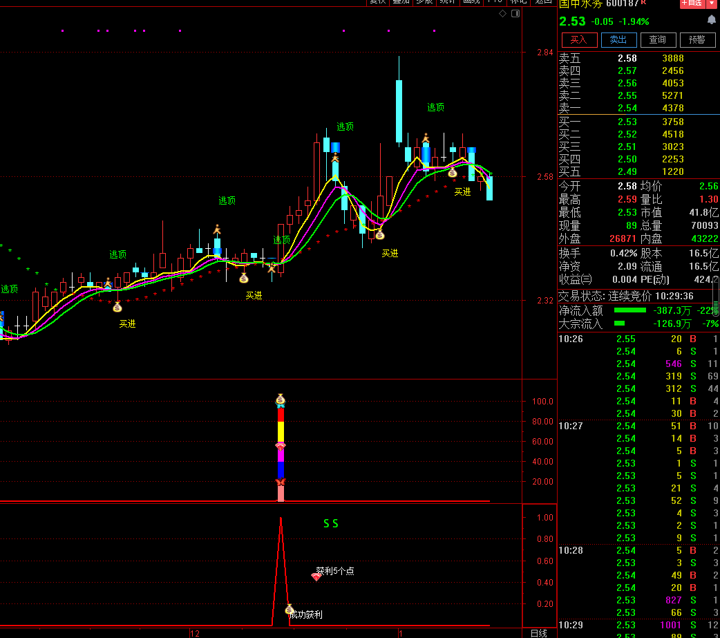The image size is (720, 638).
Task: Click the purple 546 trade volume
Action: click(x=674, y=364)
